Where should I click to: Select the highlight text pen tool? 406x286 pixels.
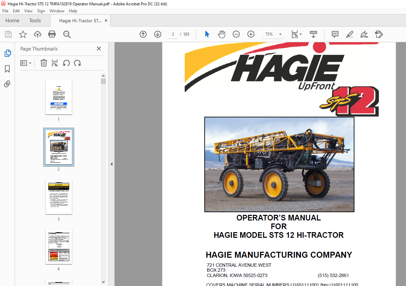[x=349, y=34]
